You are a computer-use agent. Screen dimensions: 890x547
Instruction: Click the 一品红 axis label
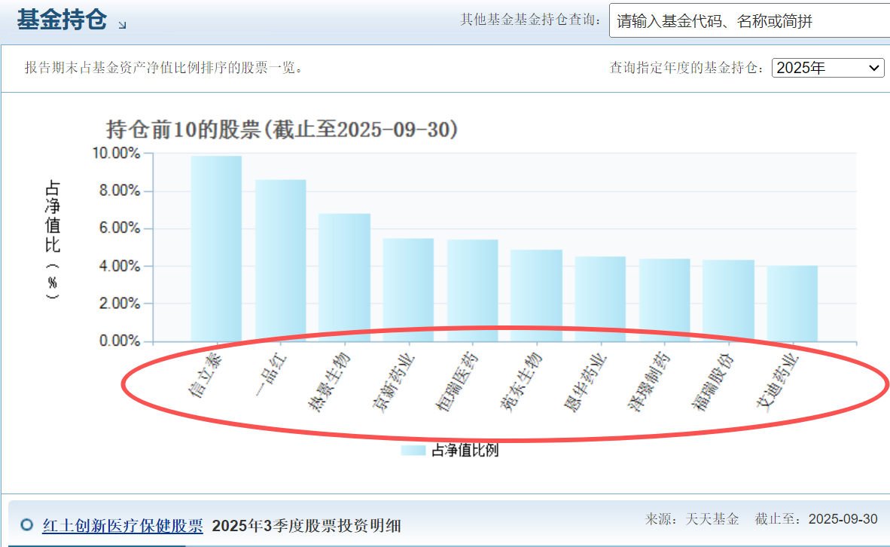271,374
